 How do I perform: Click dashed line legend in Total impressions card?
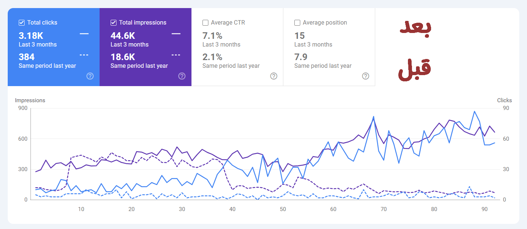[176, 55]
